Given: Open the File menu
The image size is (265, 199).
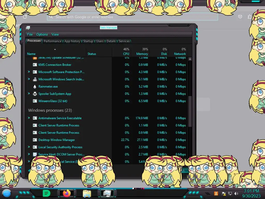Looking at the screenshot, I should pos(30,34).
